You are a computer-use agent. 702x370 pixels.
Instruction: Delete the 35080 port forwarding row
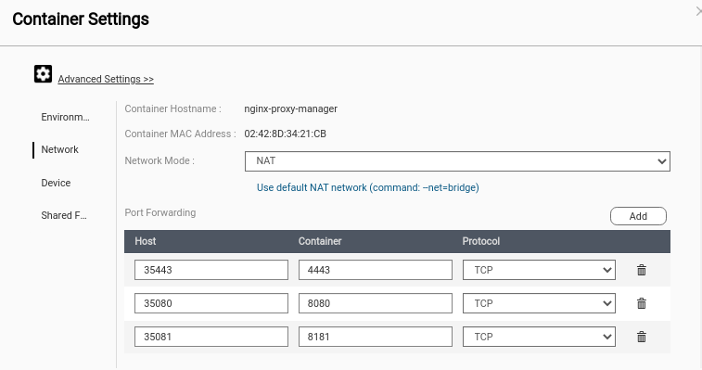point(642,303)
